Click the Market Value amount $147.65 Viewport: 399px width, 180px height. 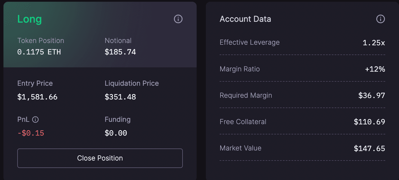(x=369, y=148)
